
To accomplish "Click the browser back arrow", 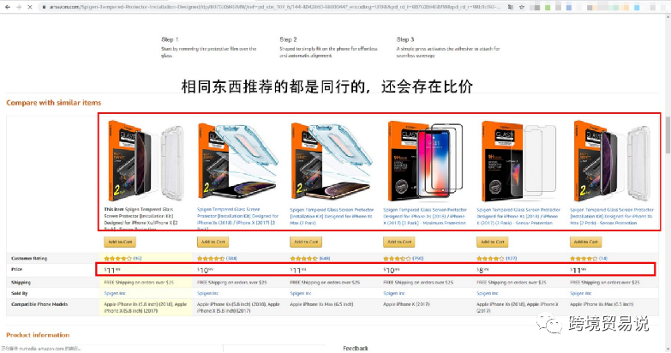I will (7, 7).
